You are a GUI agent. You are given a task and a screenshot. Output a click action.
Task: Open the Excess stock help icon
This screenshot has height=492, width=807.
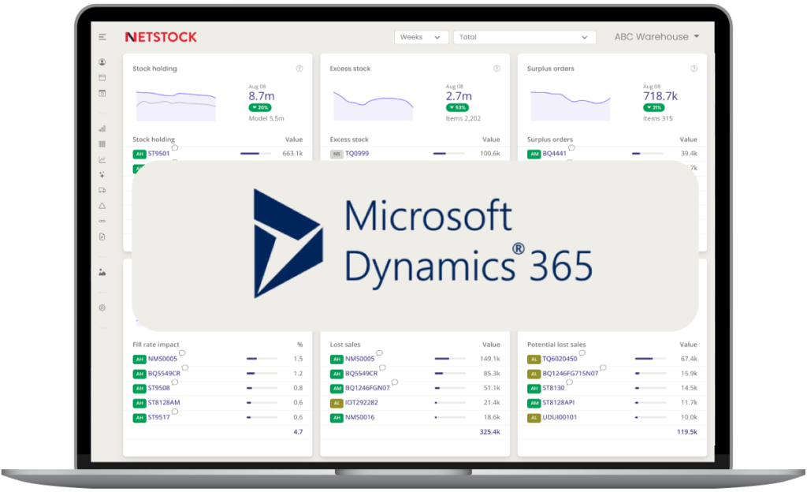(x=496, y=69)
